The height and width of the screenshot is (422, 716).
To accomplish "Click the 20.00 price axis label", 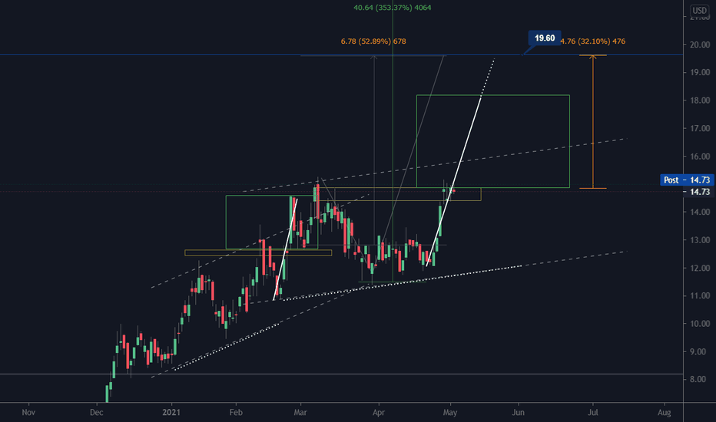I will coord(700,45).
